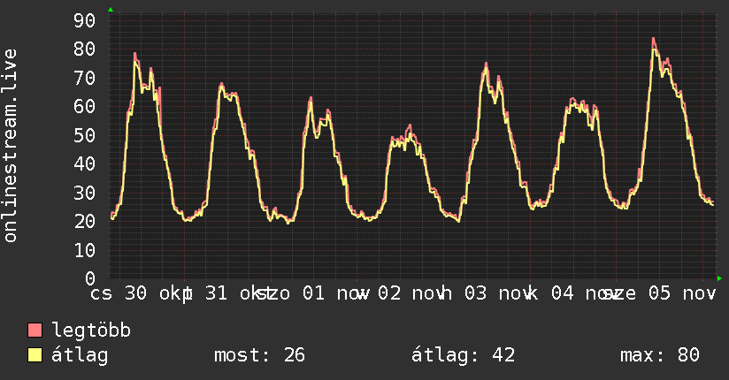
Task: Click the 90 value on the y-axis
Action: coord(84,20)
